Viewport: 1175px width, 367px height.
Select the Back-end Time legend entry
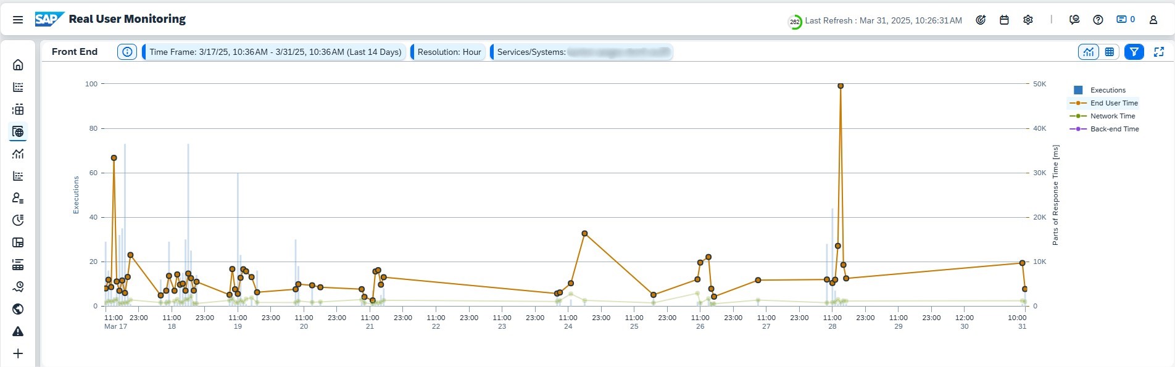[x=1114, y=129]
